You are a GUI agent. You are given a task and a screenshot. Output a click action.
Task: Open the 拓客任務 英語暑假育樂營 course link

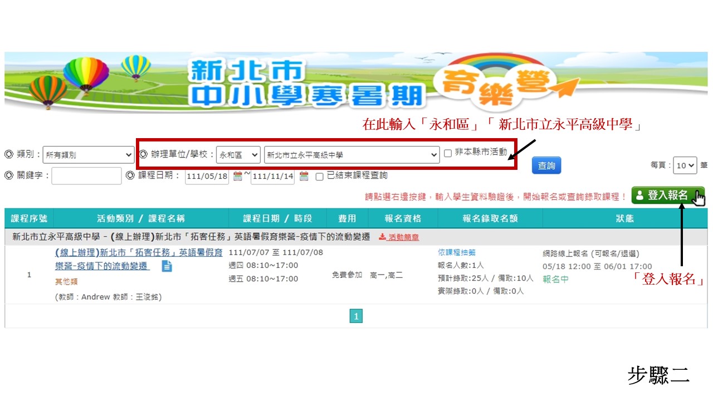click(103, 259)
